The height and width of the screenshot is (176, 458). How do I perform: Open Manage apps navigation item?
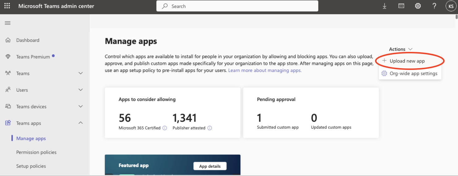coord(31,138)
